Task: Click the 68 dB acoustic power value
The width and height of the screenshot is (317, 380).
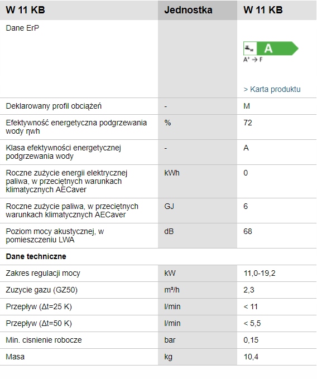Action: pyautogui.click(x=248, y=231)
